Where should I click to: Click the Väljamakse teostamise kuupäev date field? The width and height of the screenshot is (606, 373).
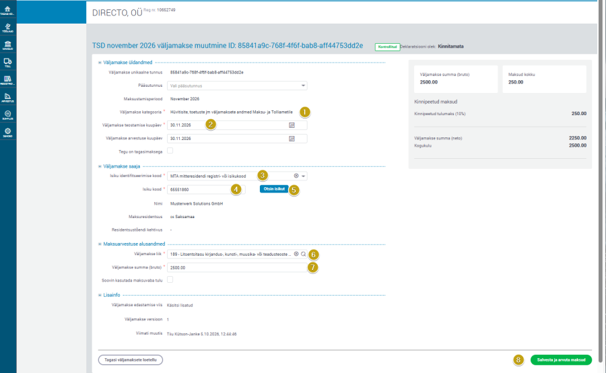pyautogui.click(x=237, y=125)
